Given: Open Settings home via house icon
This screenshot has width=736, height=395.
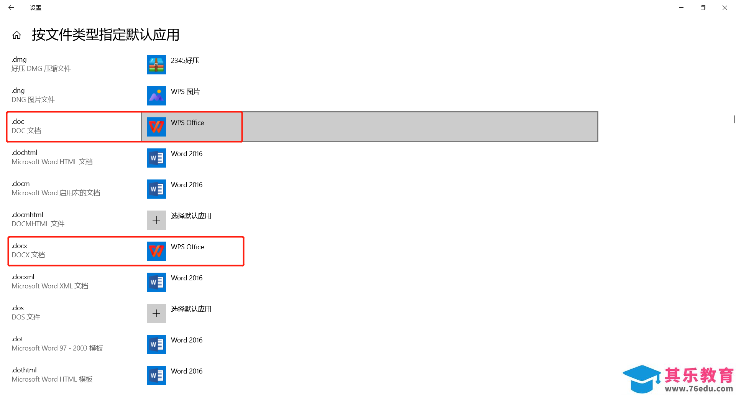Looking at the screenshot, I should coord(16,35).
